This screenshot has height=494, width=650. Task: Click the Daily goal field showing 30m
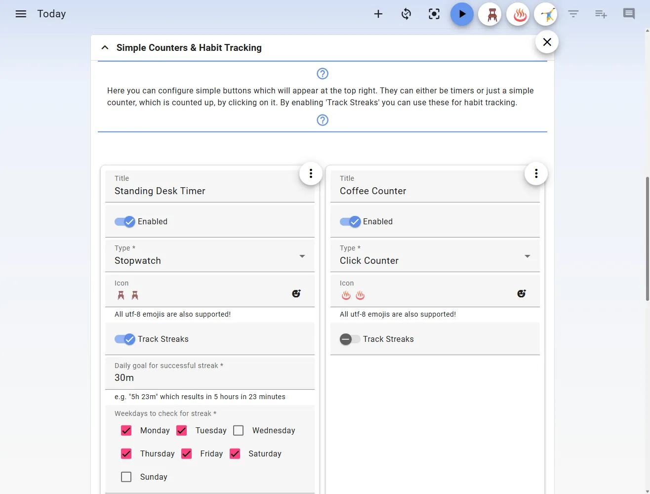pos(209,378)
